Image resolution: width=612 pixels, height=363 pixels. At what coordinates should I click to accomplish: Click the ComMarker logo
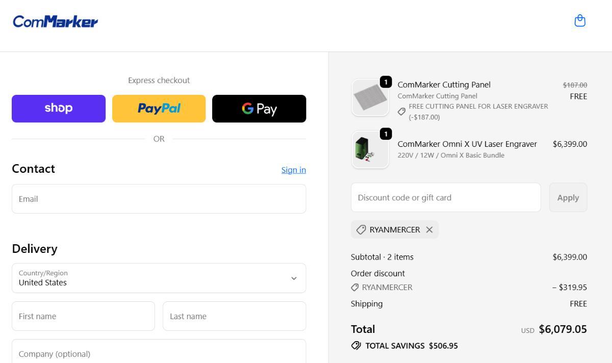[x=55, y=21]
